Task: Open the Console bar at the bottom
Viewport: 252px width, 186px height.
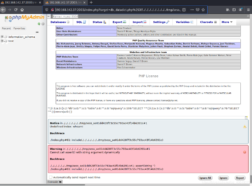Action: tap(54, 182)
